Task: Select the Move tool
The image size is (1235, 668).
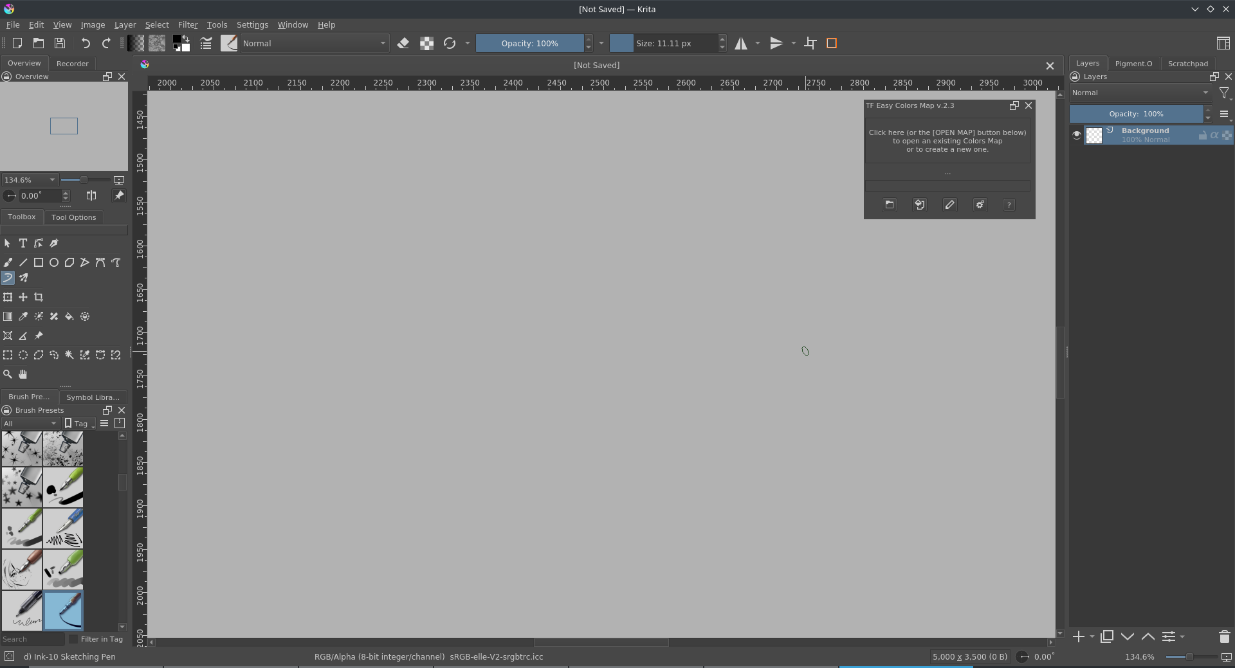Action: (x=23, y=297)
